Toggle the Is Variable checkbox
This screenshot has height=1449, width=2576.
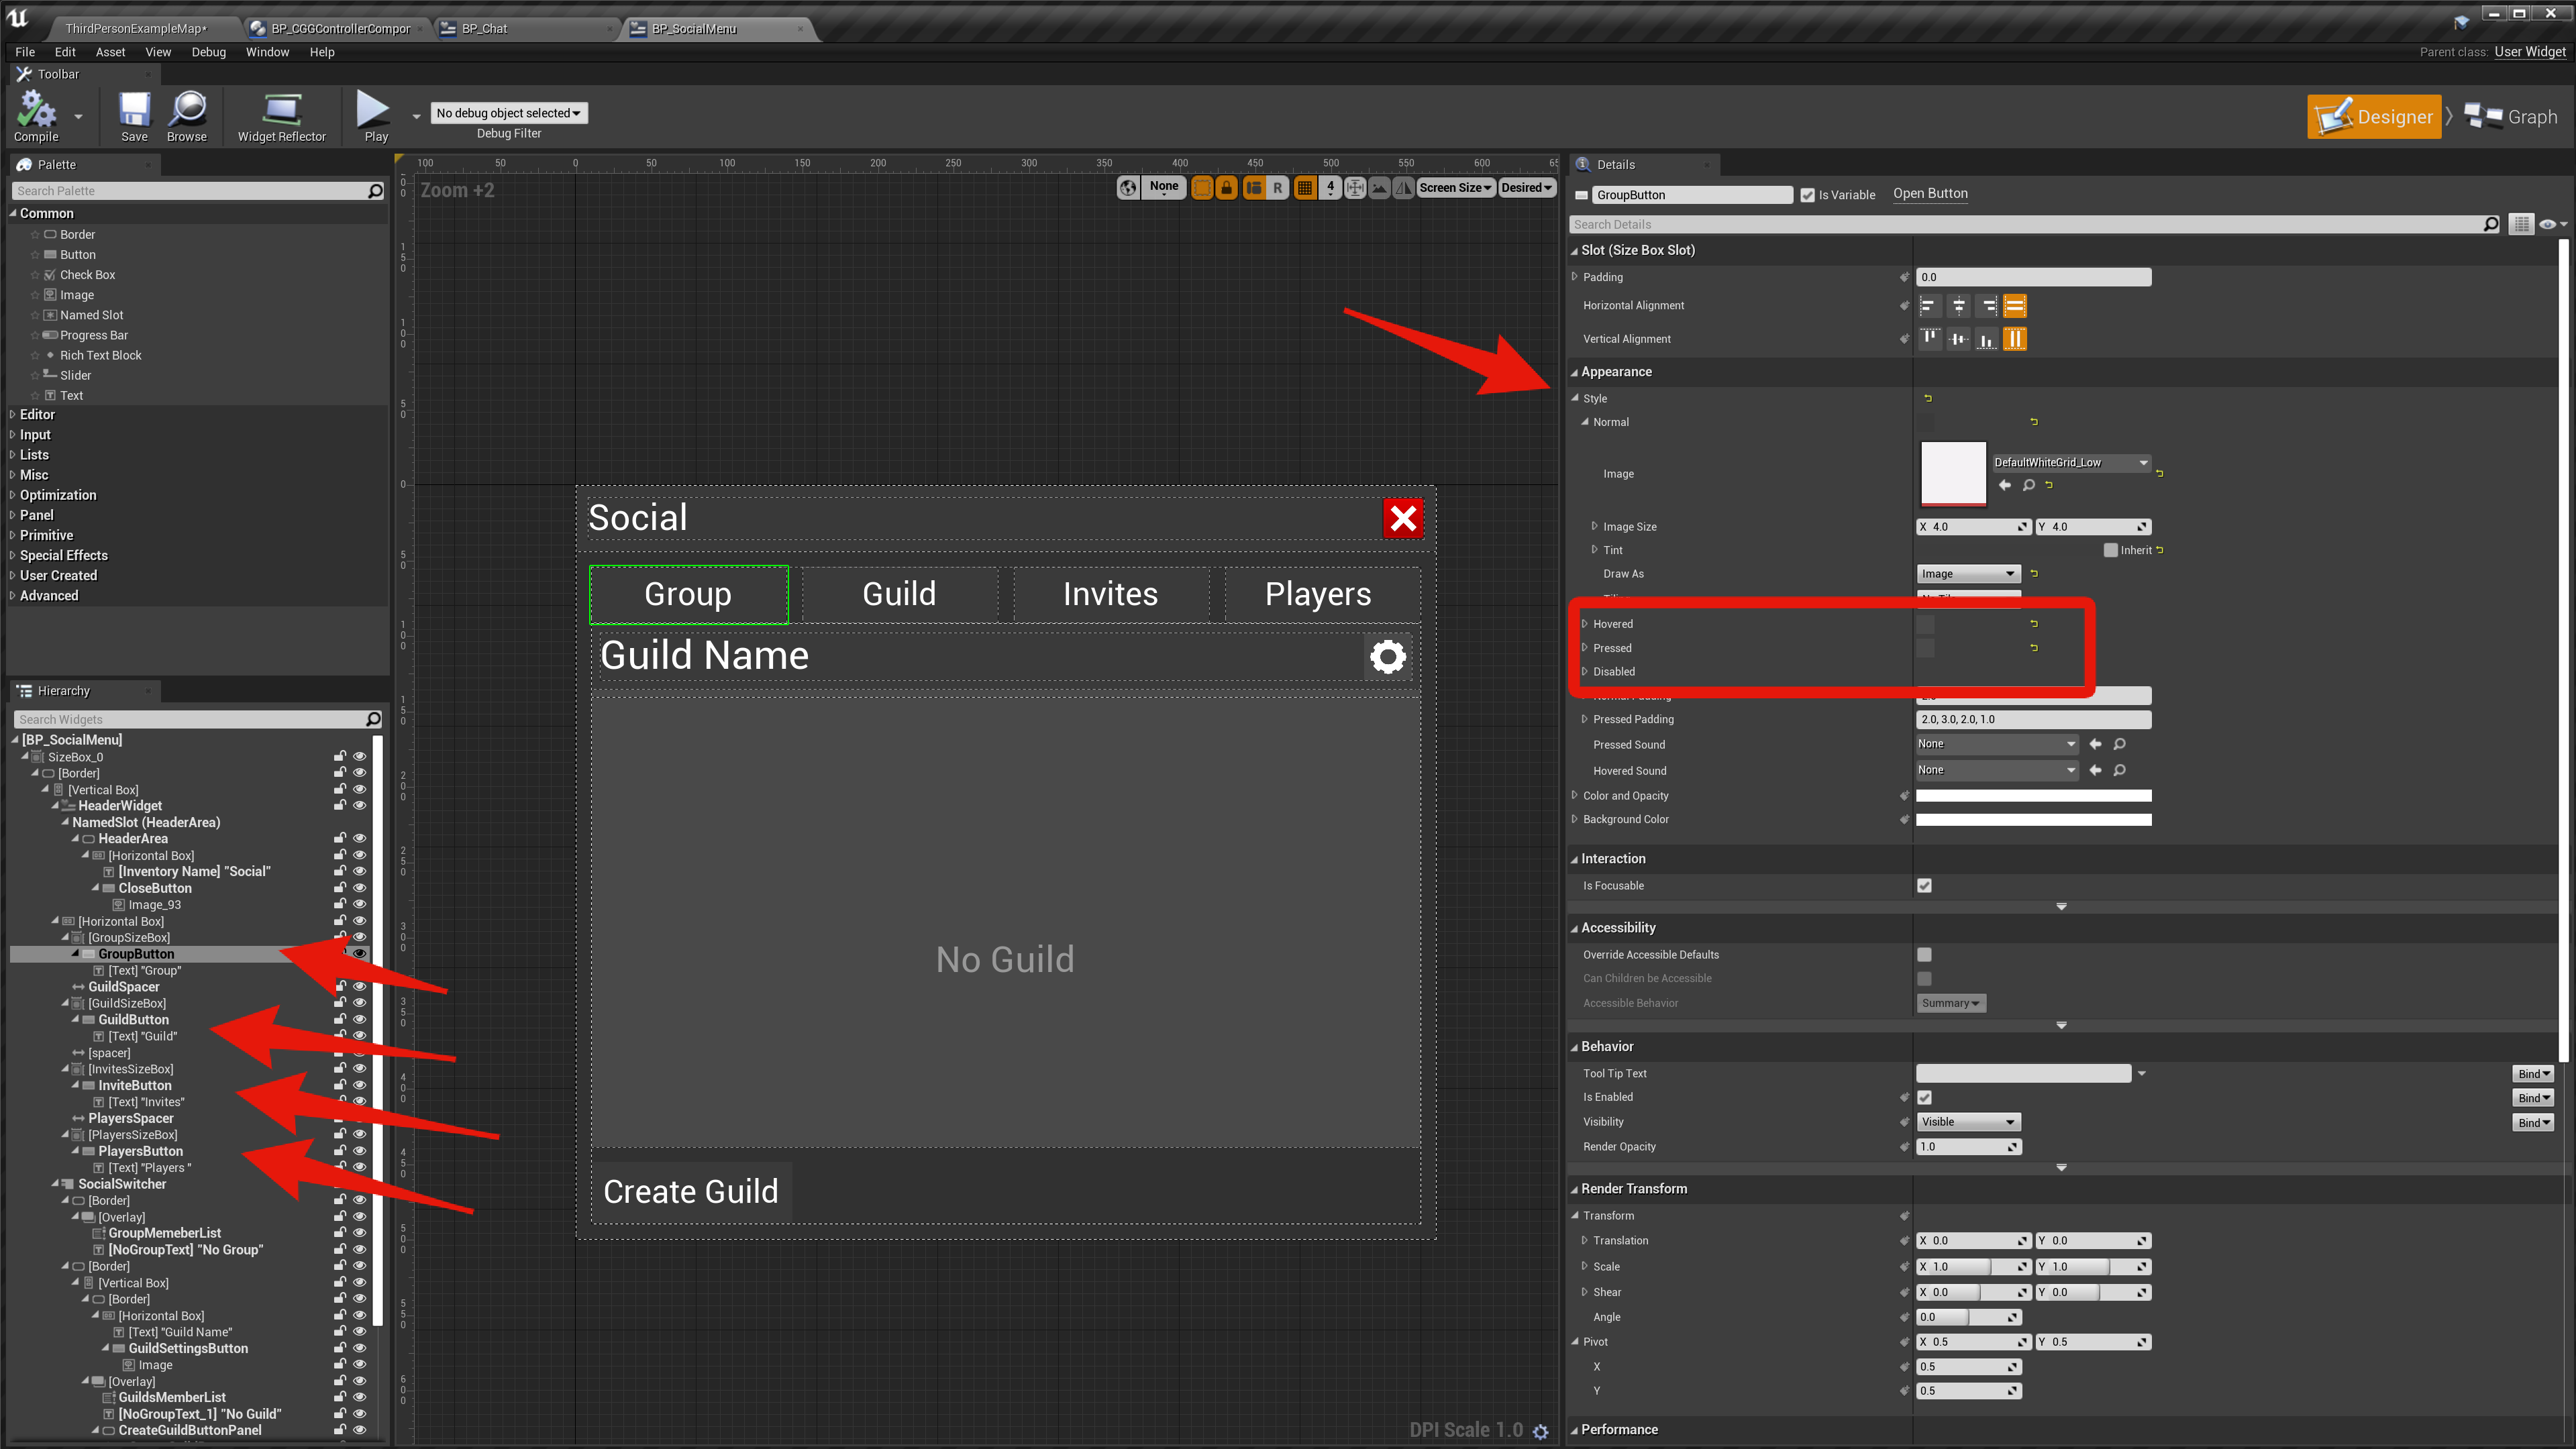(x=1807, y=195)
